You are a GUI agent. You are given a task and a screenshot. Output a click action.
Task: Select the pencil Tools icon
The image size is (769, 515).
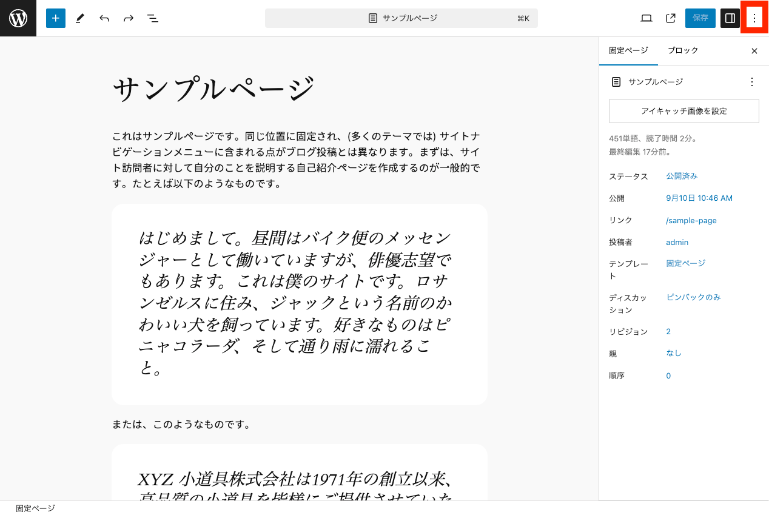tap(80, 18)
